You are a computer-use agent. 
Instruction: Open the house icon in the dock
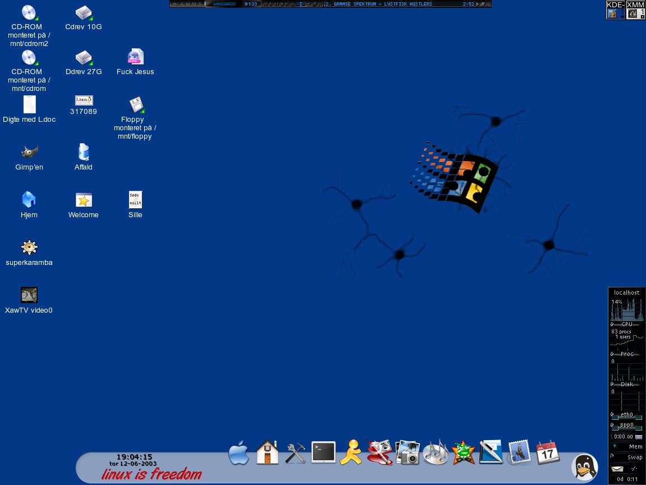[x=267, y=452]
